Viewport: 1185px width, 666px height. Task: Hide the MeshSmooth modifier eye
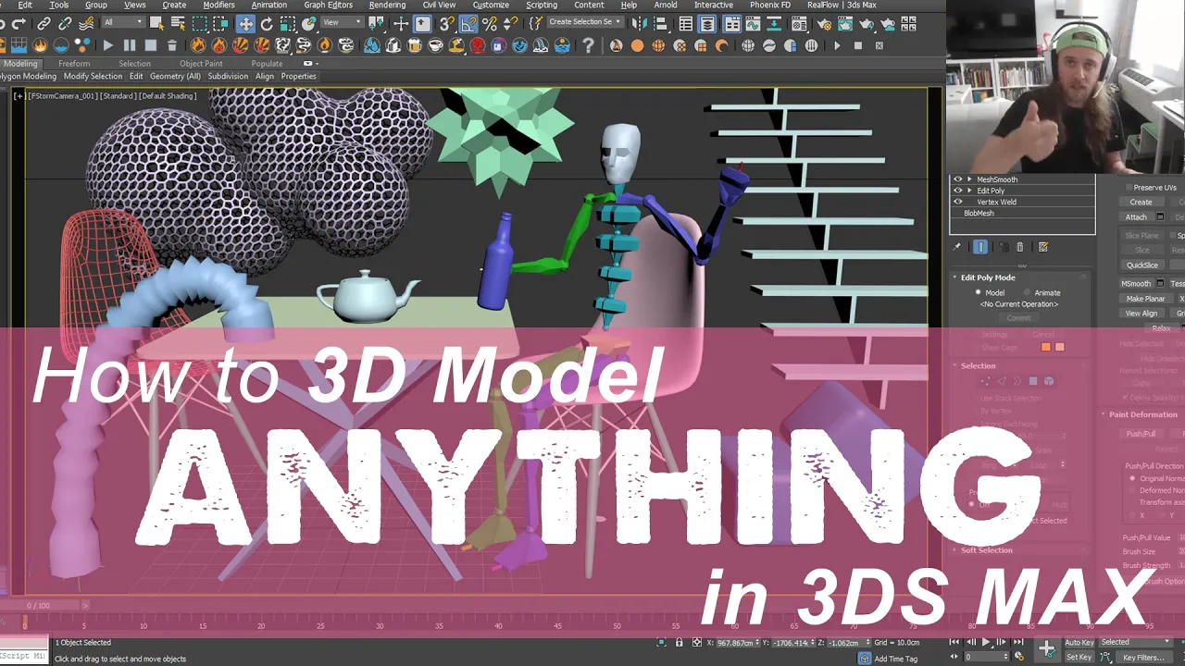[x=958, y=179]
